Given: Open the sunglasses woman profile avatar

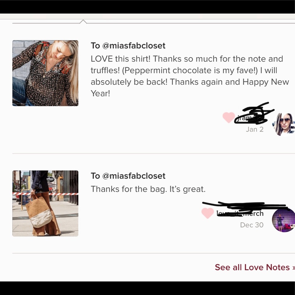Looking at the screenshot, I should (283, 124).
